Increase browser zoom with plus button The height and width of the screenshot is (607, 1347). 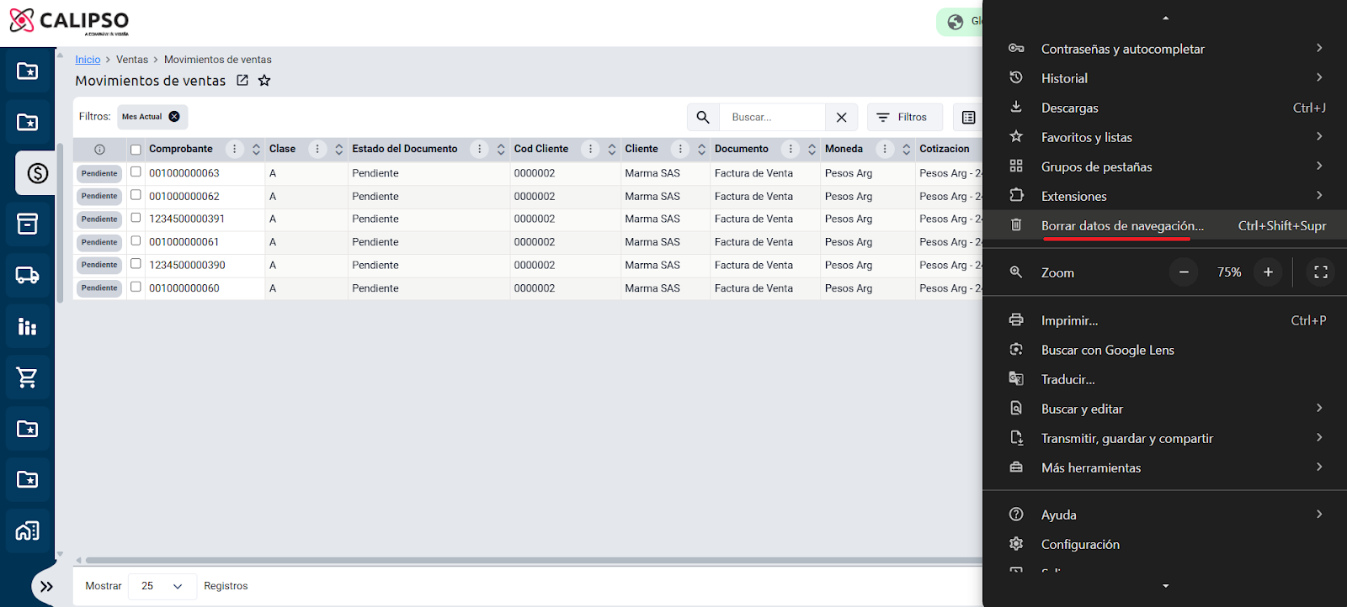[x=1268, y=272]
